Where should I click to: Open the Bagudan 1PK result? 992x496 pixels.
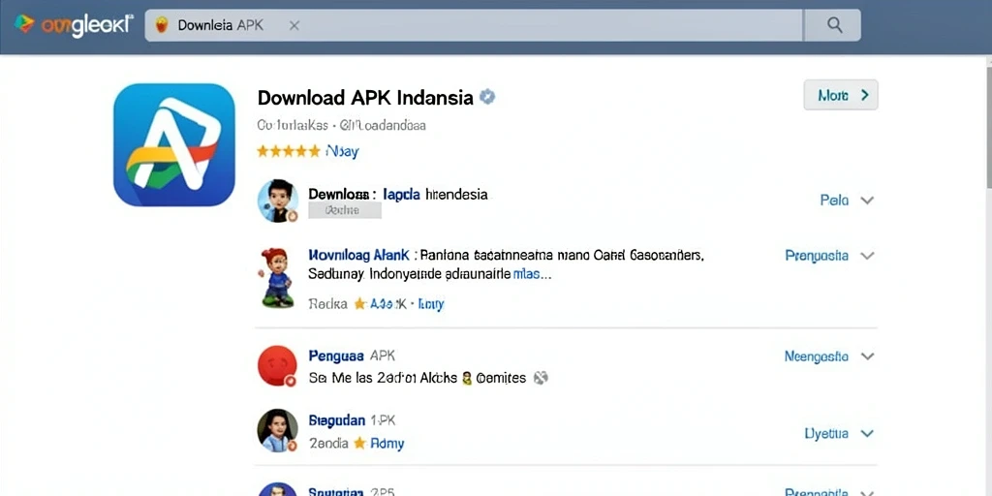click(x=352, y=420)
